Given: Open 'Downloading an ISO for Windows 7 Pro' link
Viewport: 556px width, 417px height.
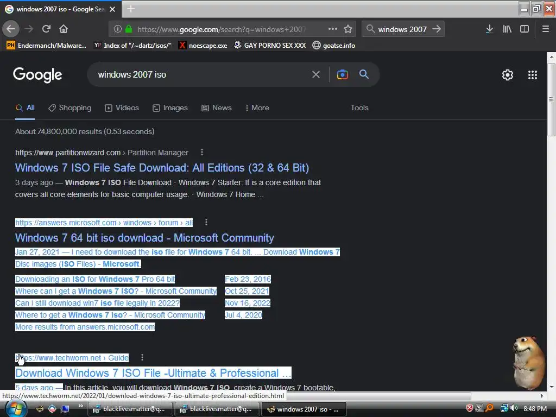Looking at the screenshot, I should point(95,279).
